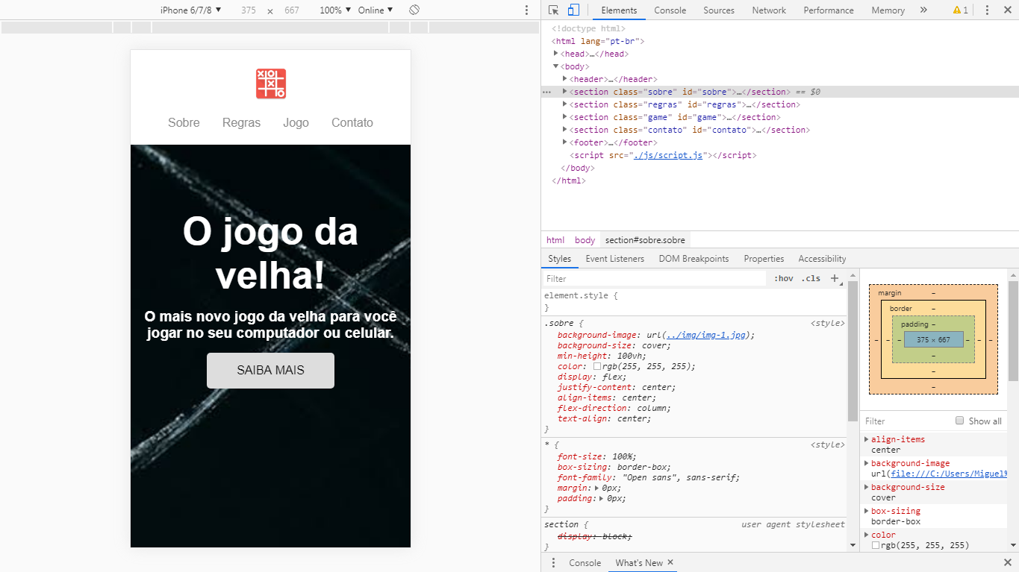Rotate the device orientation icon
The image size is (1019, 572).
click(414, 10)
